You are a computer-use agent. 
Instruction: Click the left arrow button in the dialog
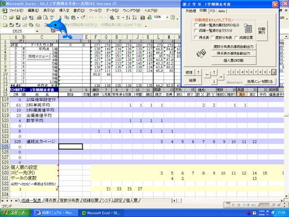coord(207,75)
